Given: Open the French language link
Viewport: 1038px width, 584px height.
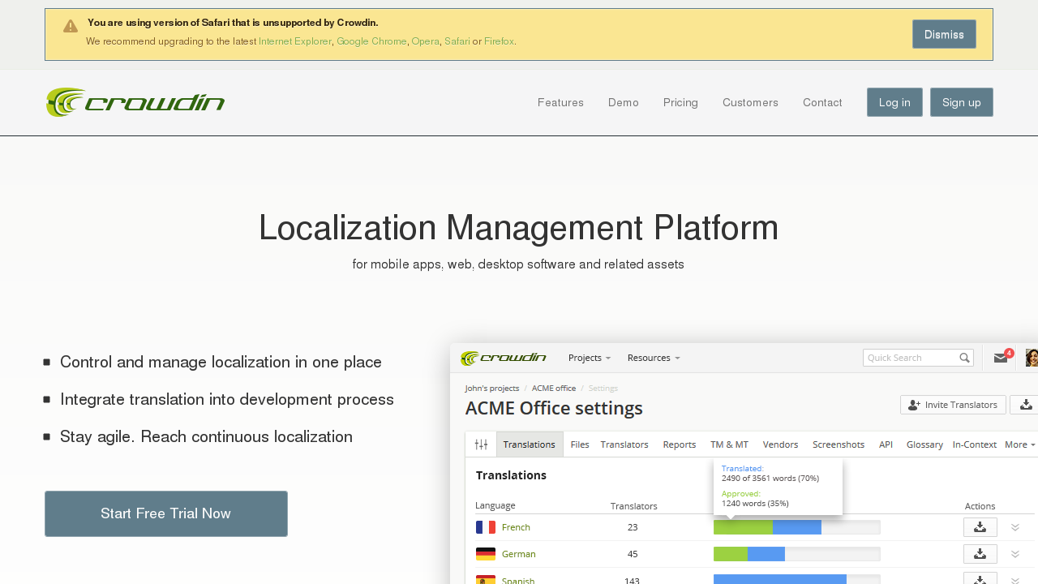Looking at the screenshot, I should (516, 527).
